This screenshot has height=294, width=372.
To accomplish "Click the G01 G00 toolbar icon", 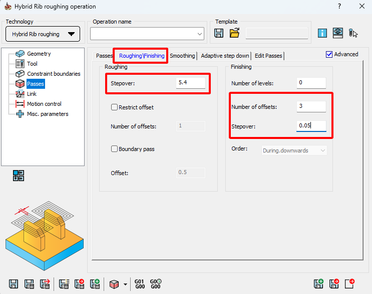I will 139,284.
